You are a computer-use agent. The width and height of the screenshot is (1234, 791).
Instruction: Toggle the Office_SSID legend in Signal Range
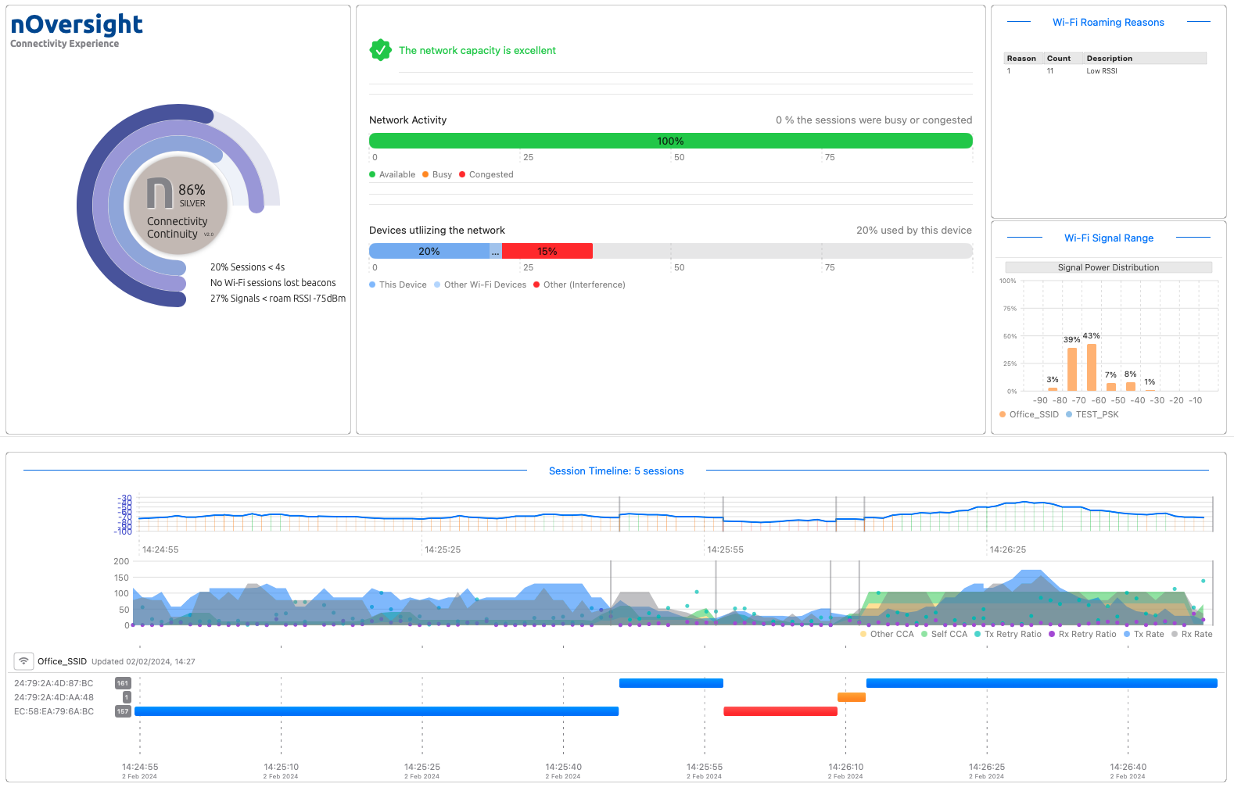click(1028, 414)
